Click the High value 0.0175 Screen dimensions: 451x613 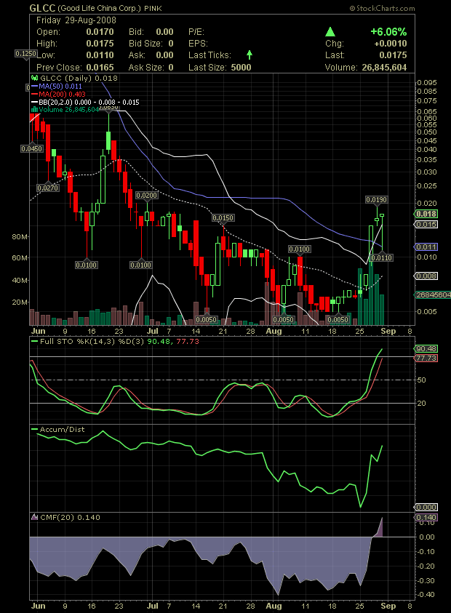[100, 44]
